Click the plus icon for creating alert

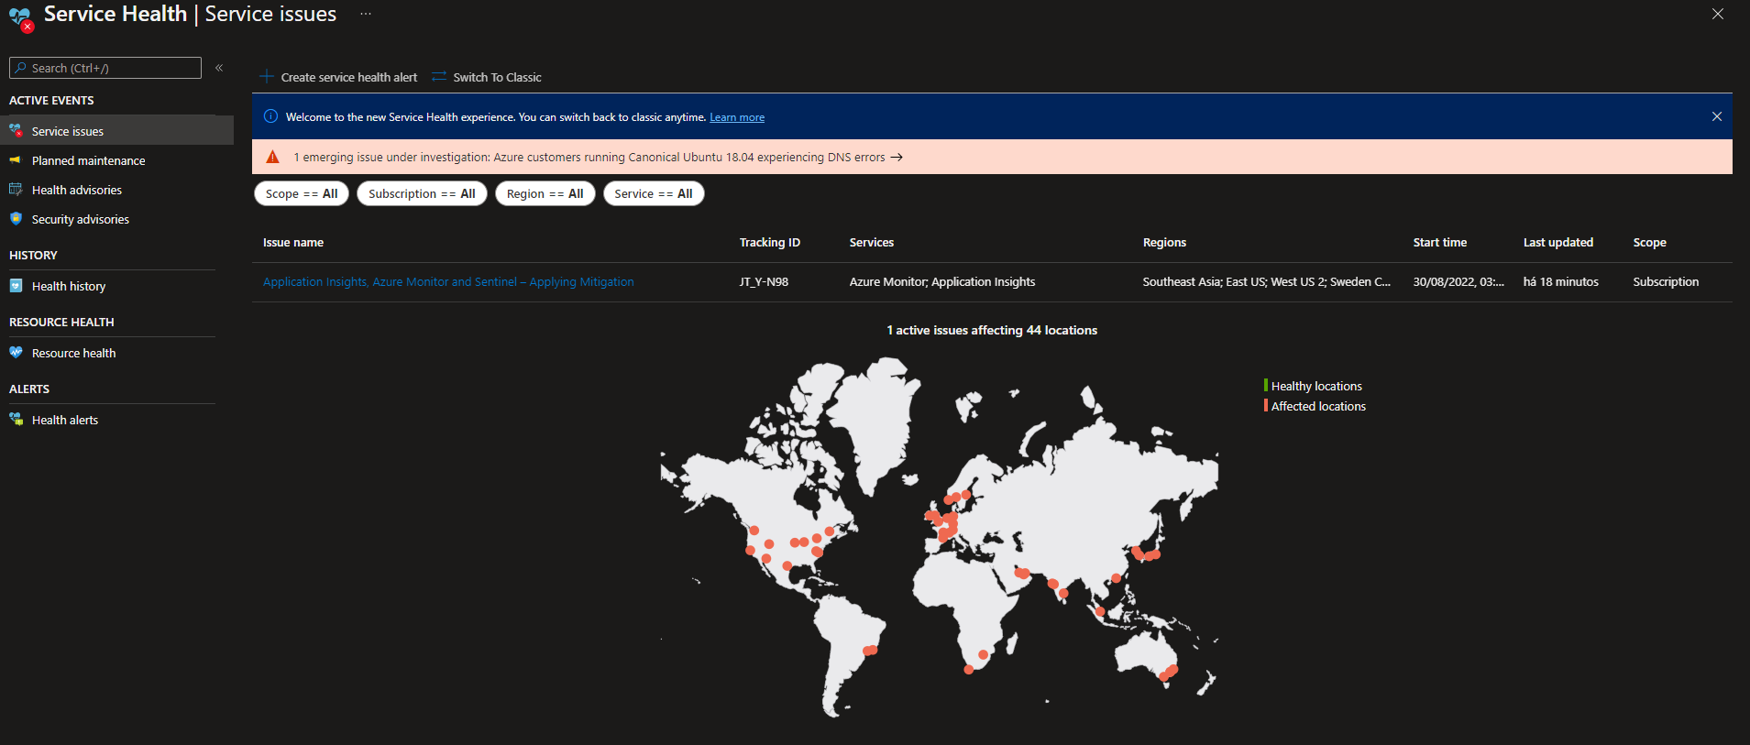(x=267, y=77)
